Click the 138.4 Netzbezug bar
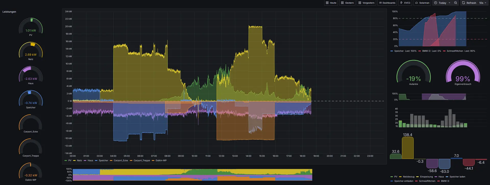The image size is (490, 185). tap(408, 148)
